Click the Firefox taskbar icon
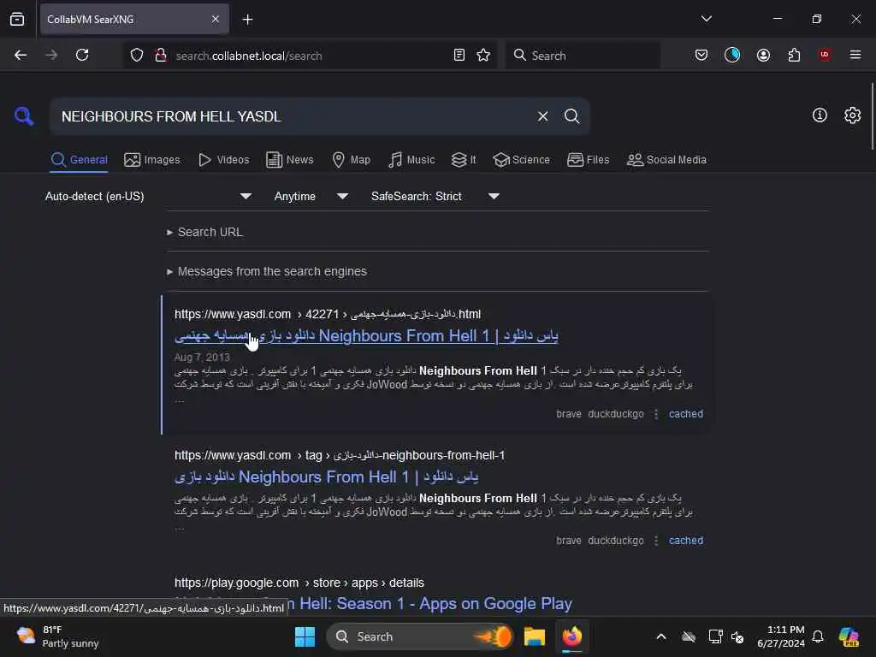This screenshot has height=657, width=876. click(x=572, y=636)
